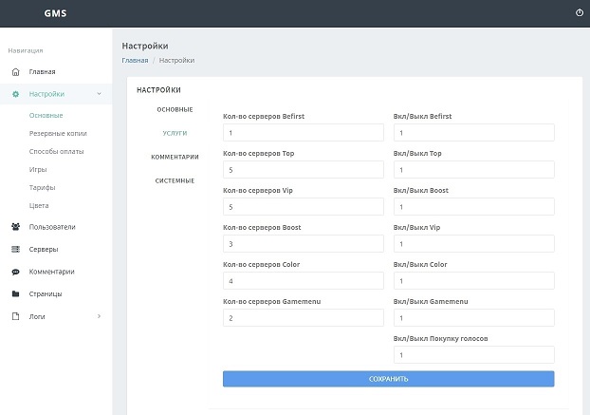The image size is (590, 415).
Task: Click the document icon beside Логи
Action: 15,316
